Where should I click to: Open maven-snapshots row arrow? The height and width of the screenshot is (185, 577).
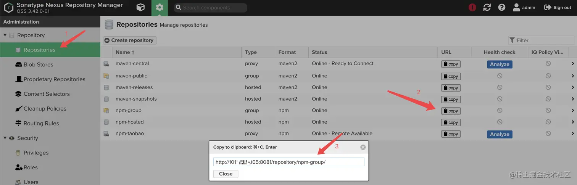(x=573, y=99)
